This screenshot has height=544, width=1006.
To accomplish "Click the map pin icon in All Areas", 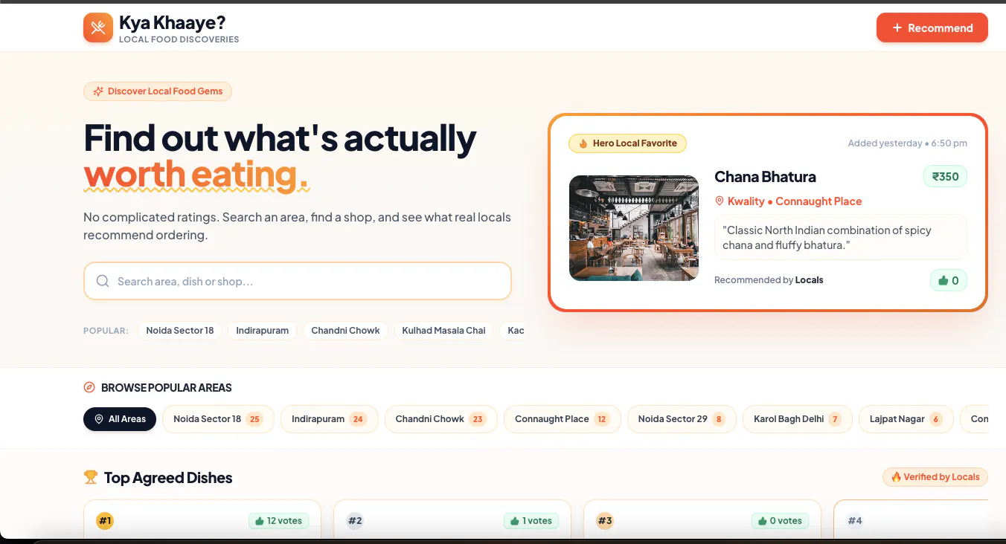I will pos(99,419).
